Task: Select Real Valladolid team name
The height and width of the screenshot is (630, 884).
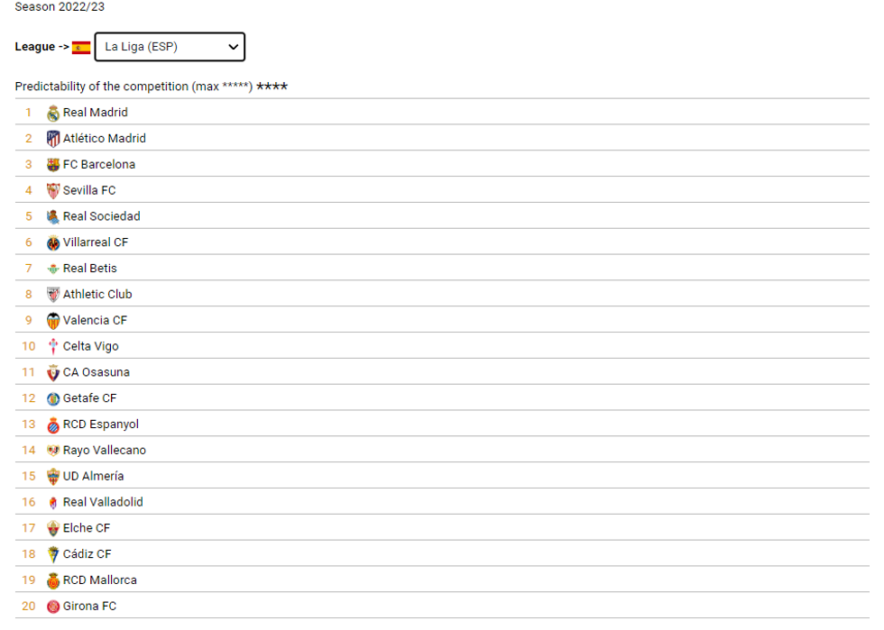Action: click(x=103, y=502)
